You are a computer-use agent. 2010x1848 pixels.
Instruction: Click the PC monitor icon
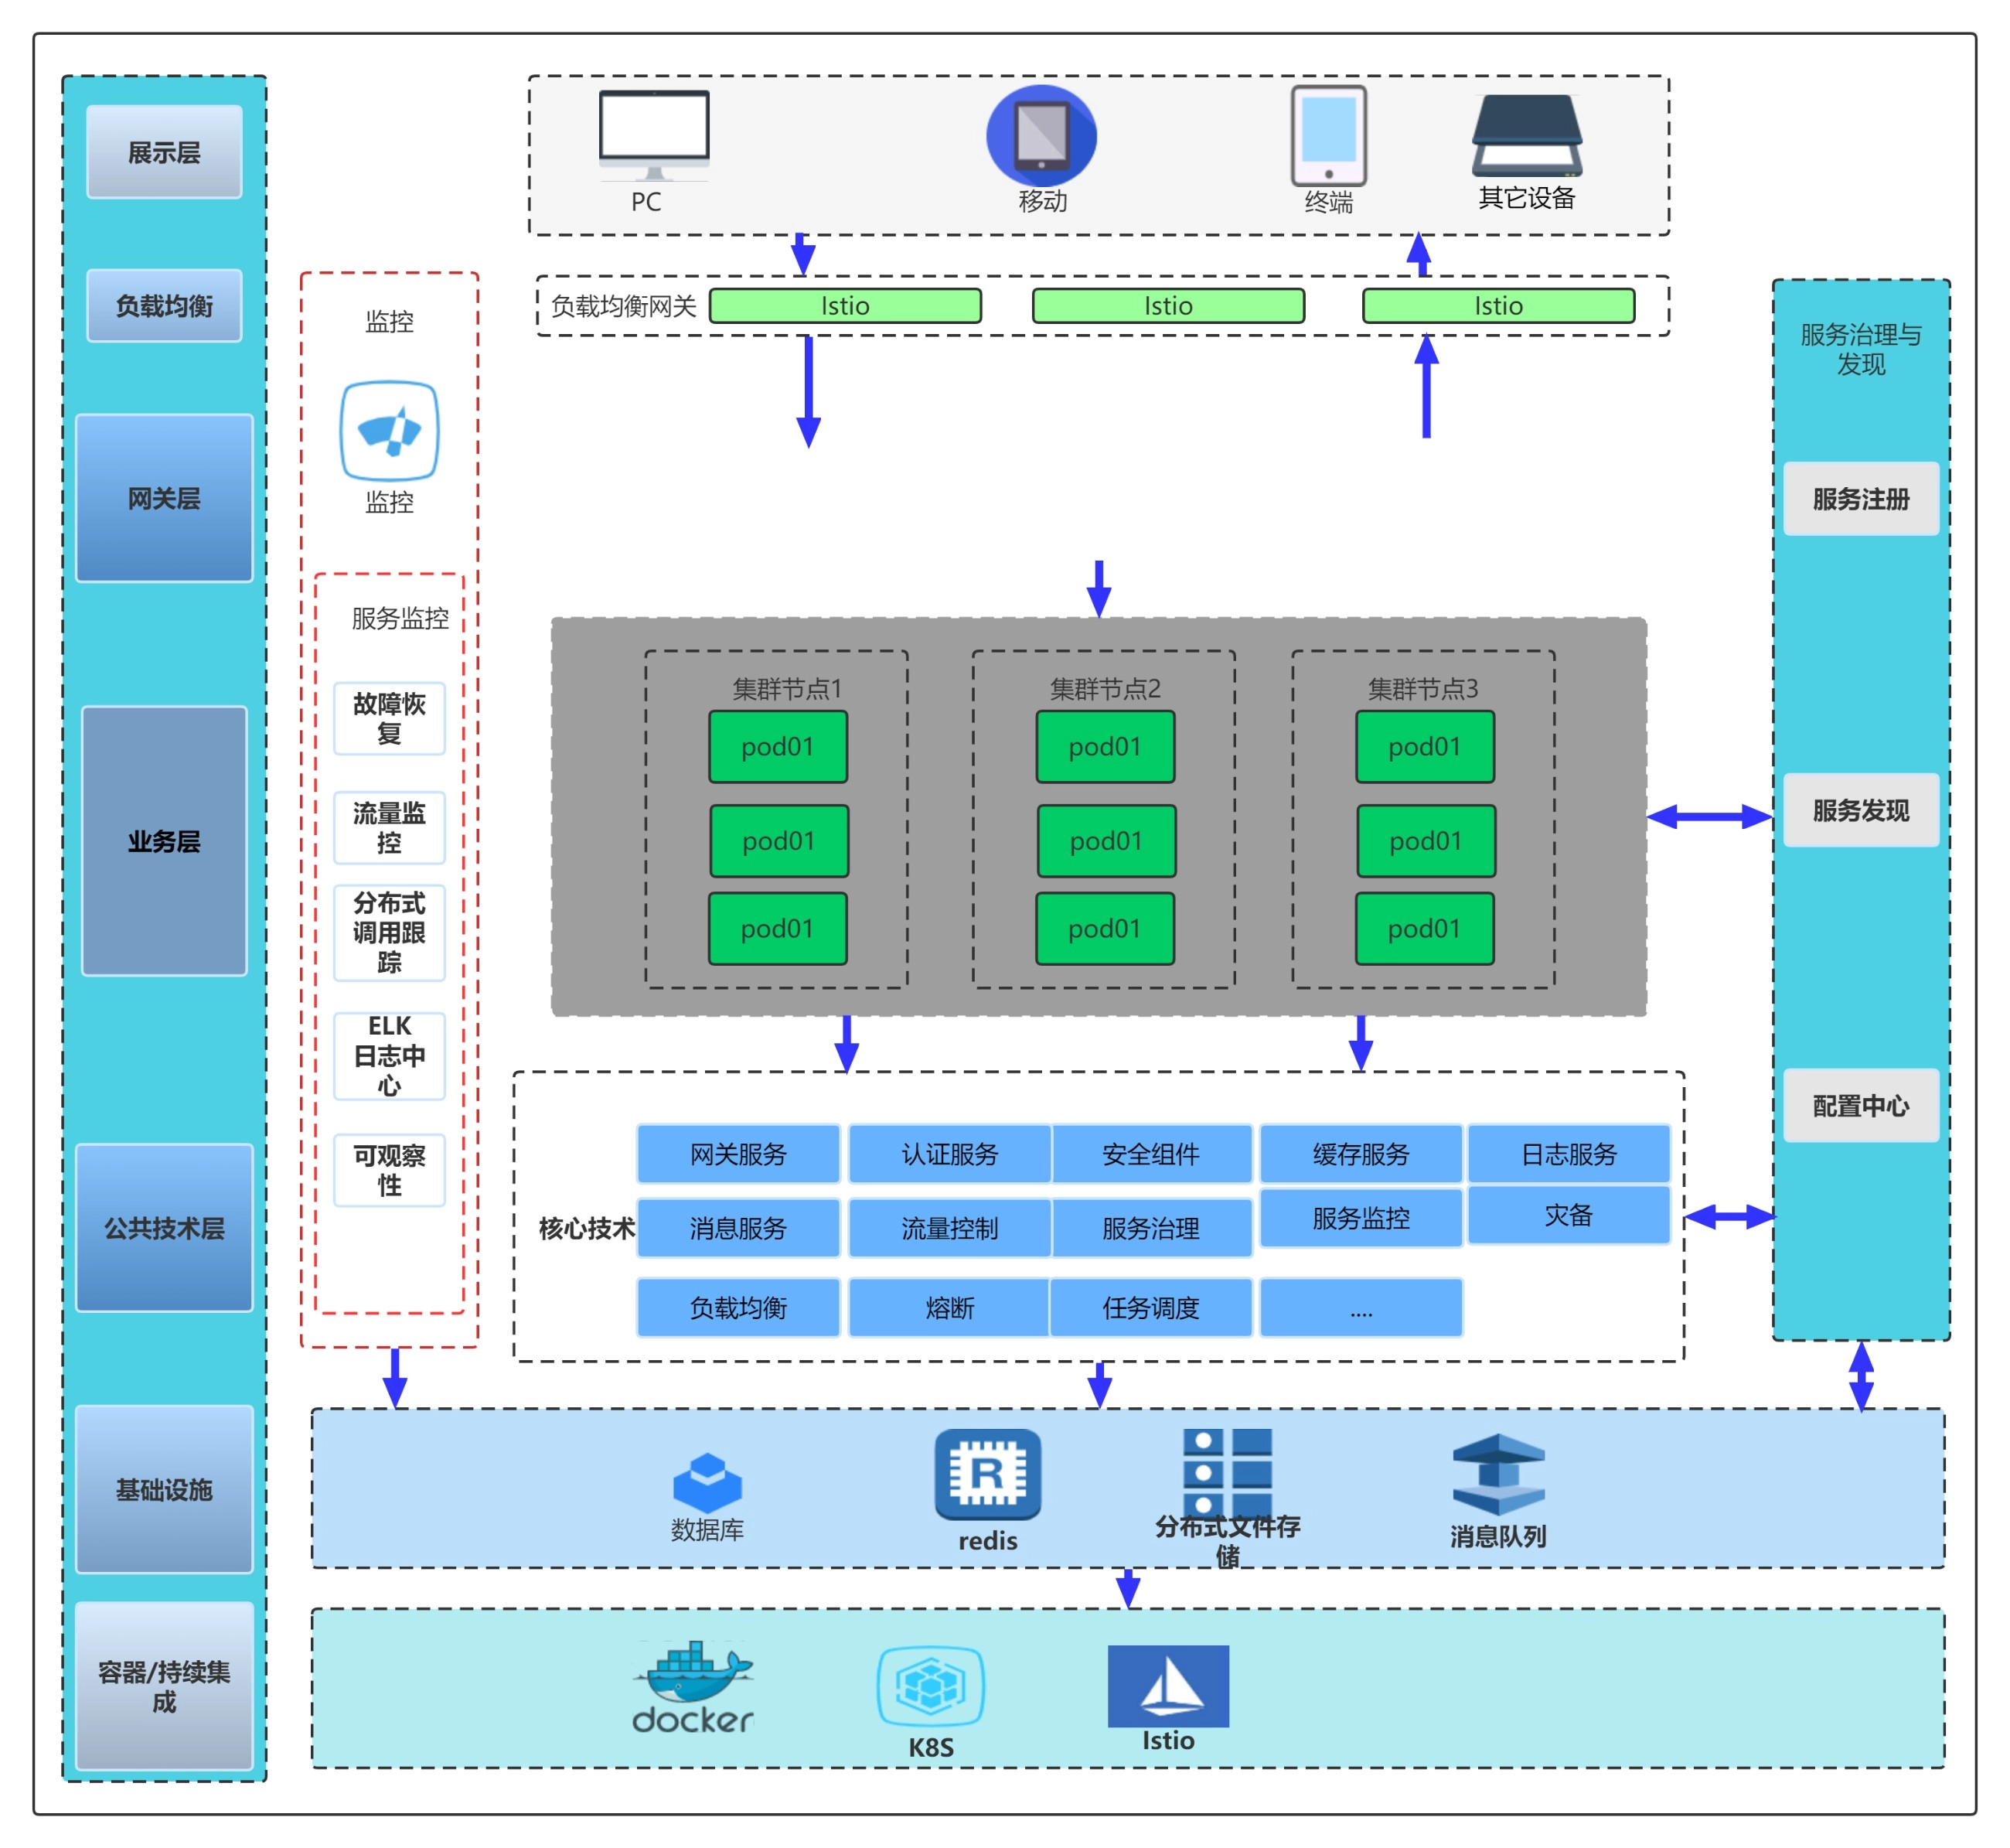coord(654,135)
